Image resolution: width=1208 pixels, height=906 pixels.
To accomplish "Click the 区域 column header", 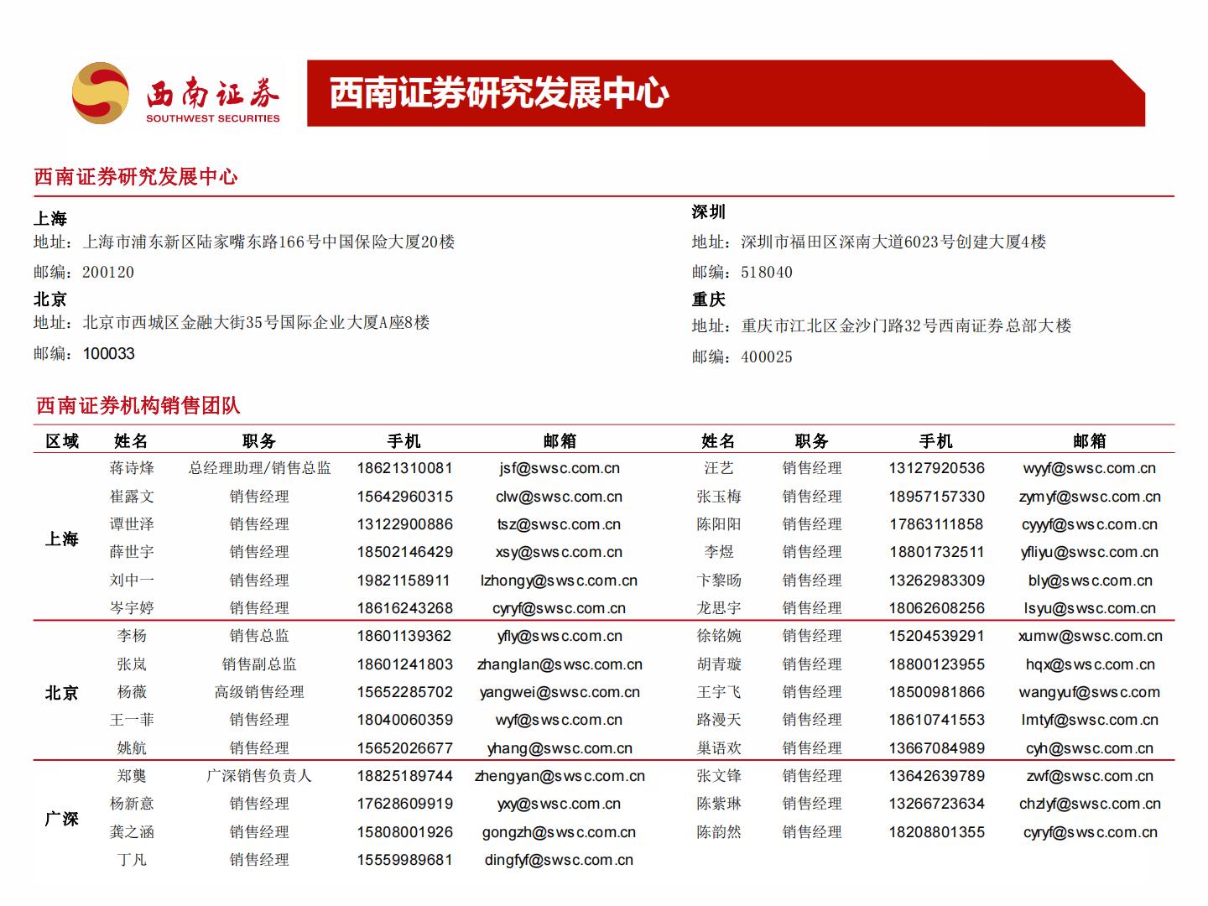I will tap(62, 441).
